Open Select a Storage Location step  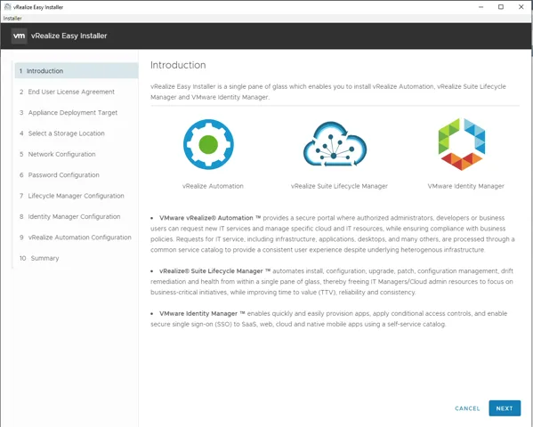pyautogui.click(x=77, y=133)
